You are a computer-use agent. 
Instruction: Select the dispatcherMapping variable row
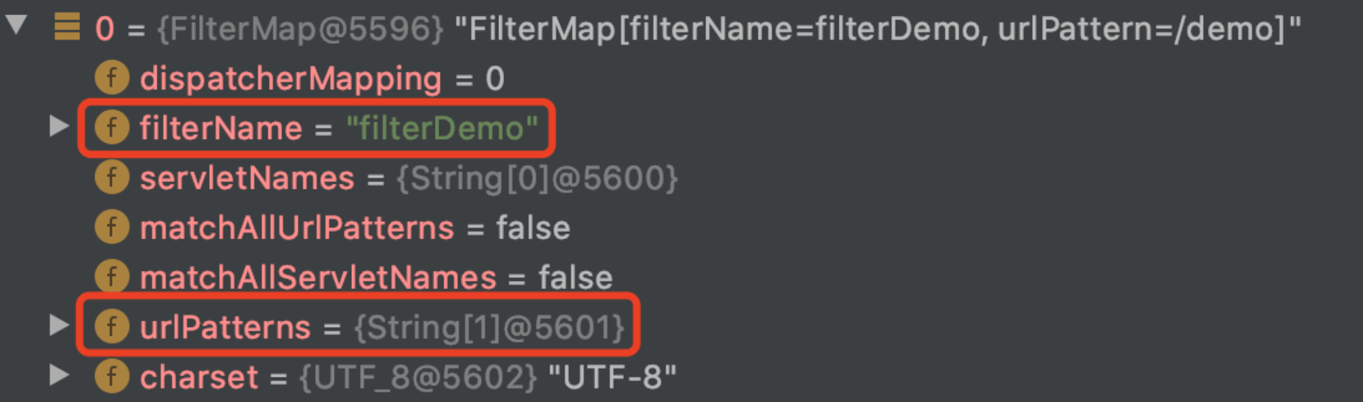(290, 79)
